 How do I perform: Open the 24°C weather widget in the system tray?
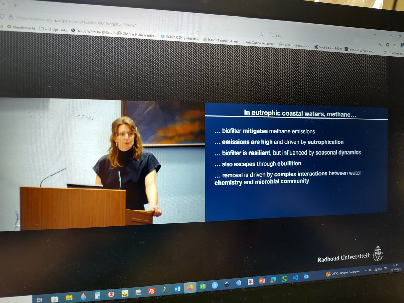click(343, 274)
